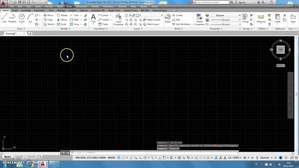This screenshot has width=299, height=168.
Task: Expand the Modify panel
Action: pos(65,29)
